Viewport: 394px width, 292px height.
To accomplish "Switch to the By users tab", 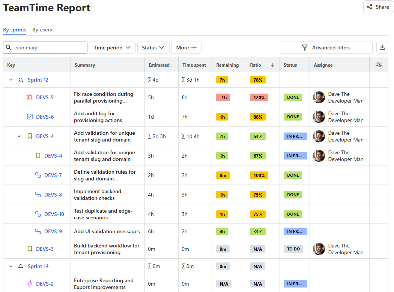I will [42, 30].
